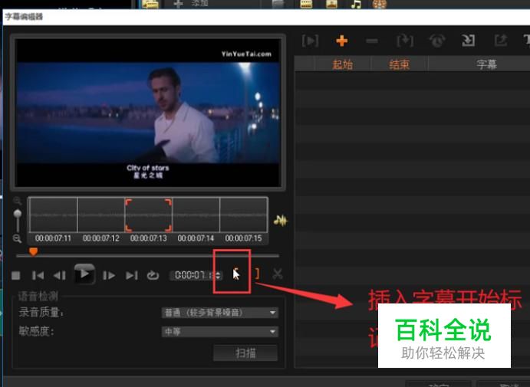Viewport: 530px width, 387px height.
Task: Click the waveform zoom slider handle
Action: [x=17, y=214]
